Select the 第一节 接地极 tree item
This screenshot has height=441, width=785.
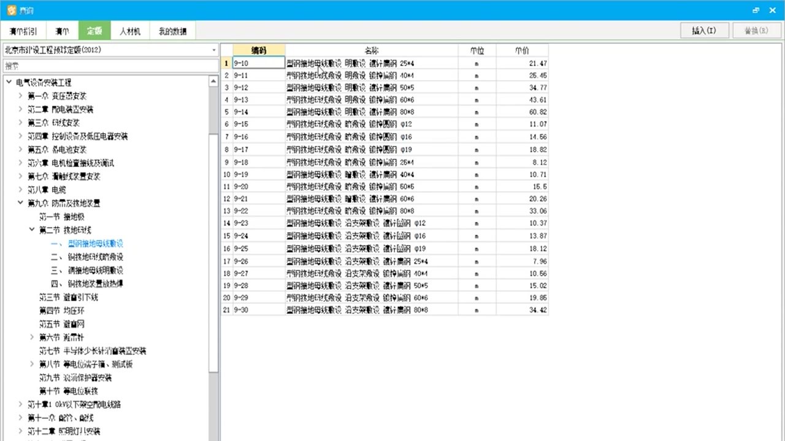click(62, 216)
